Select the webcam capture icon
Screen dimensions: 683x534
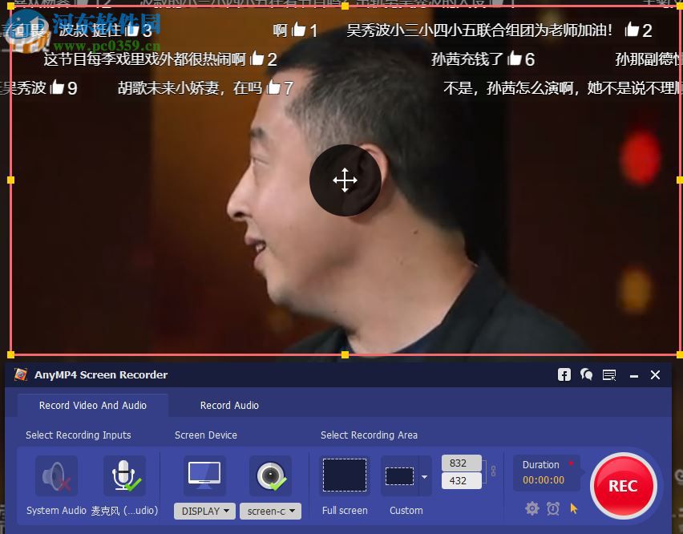270,475
